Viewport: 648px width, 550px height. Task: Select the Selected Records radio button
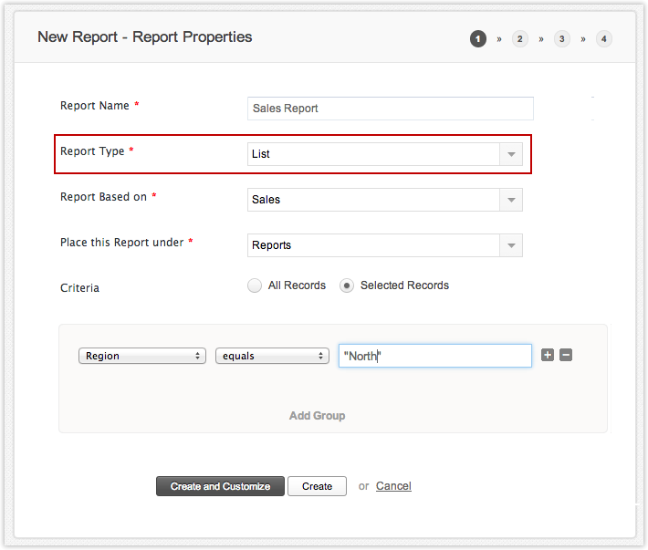point(347,285)
